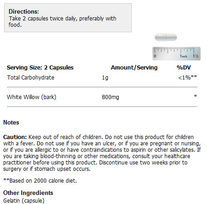Click the 1g carbohydrate amount
This screenshot has height=204, width=207.
pos(105,78)
